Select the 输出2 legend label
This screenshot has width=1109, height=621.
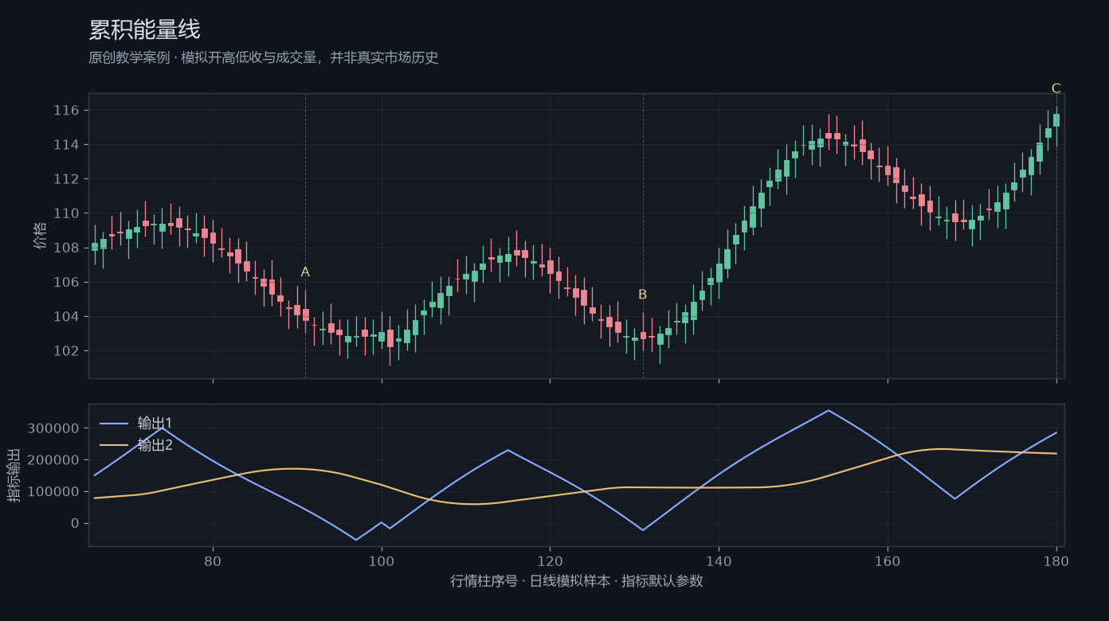coord(155,445)
